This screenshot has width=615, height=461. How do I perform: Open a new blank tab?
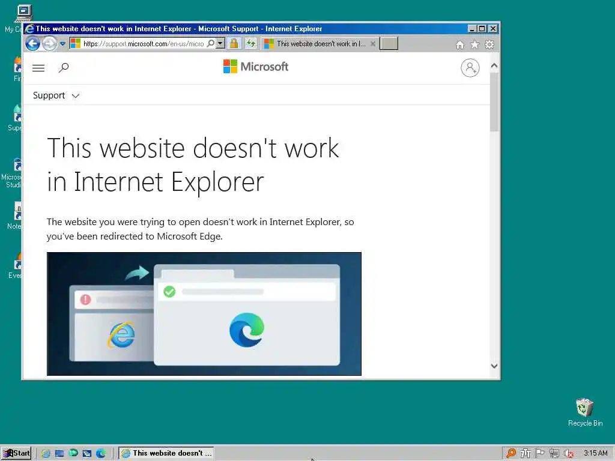[x=389, y=43]
